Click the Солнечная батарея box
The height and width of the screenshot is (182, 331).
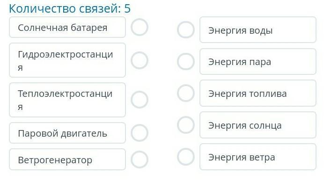tap(67, 28)
